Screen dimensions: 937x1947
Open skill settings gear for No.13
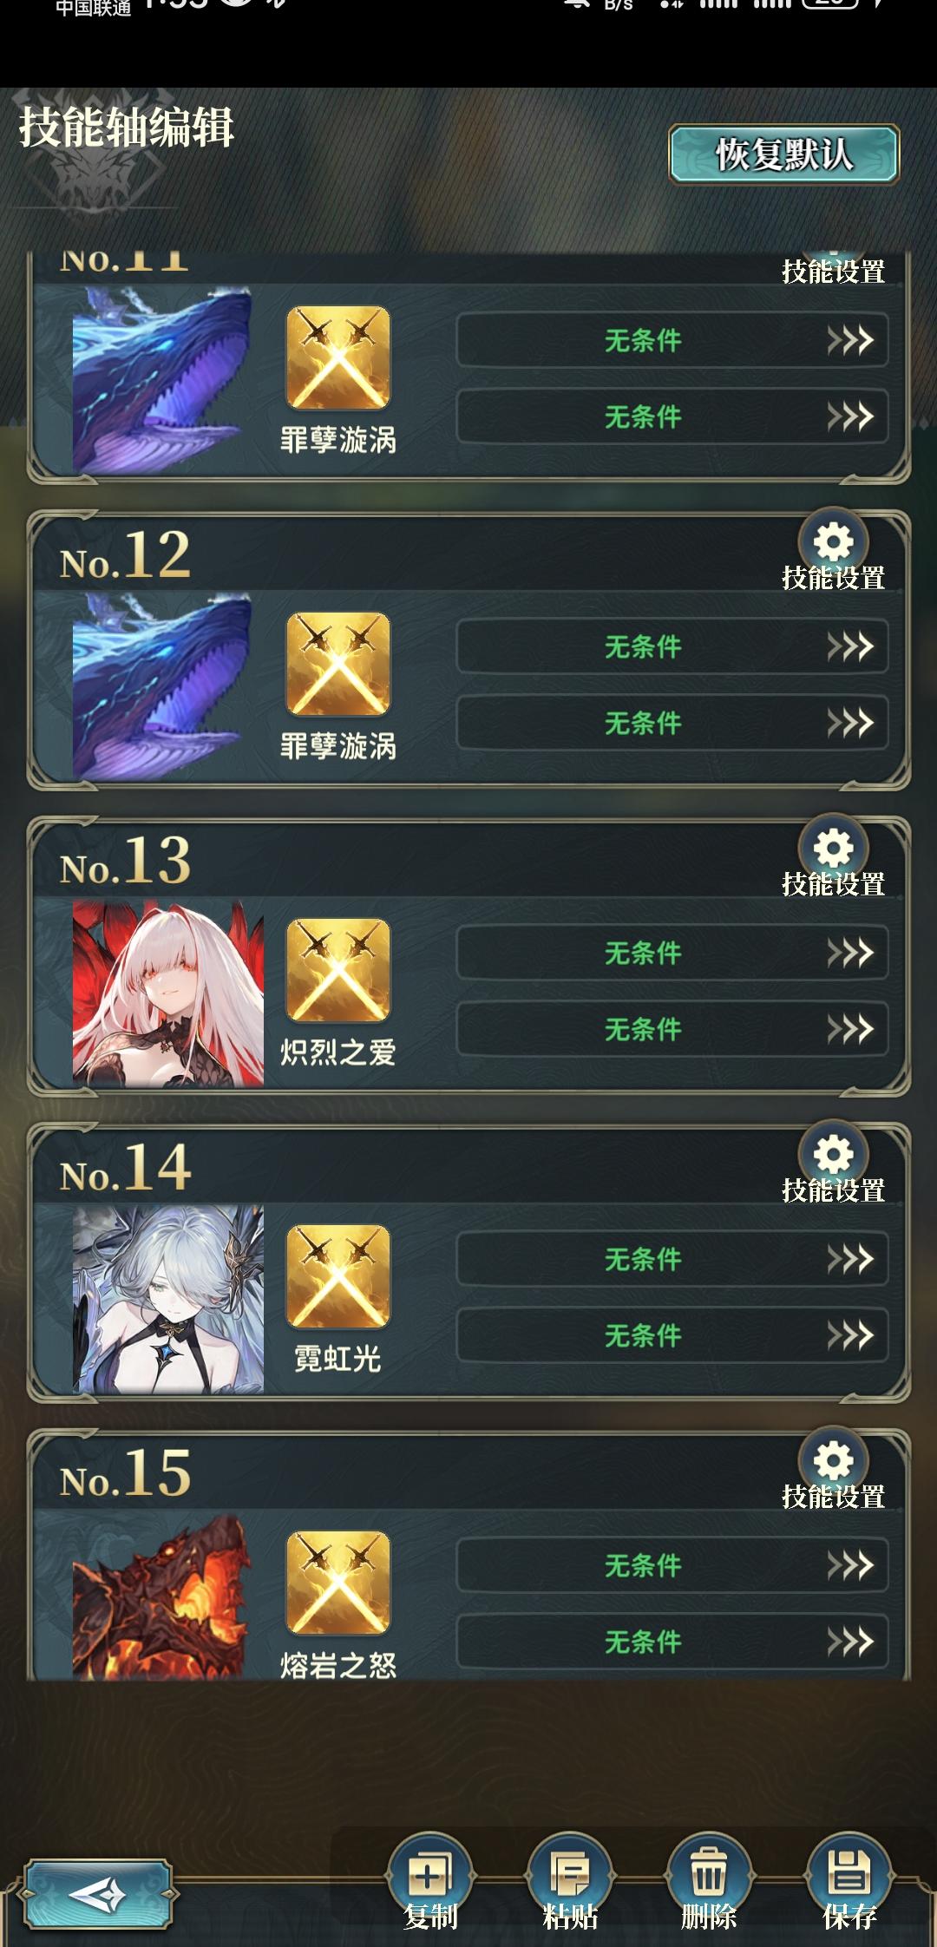coord(834,849)
